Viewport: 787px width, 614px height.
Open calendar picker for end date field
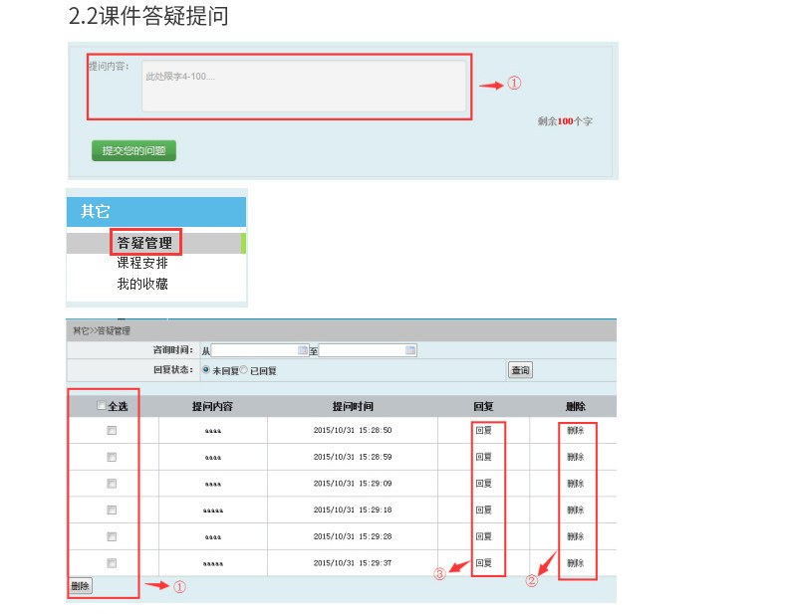point(410,350)
